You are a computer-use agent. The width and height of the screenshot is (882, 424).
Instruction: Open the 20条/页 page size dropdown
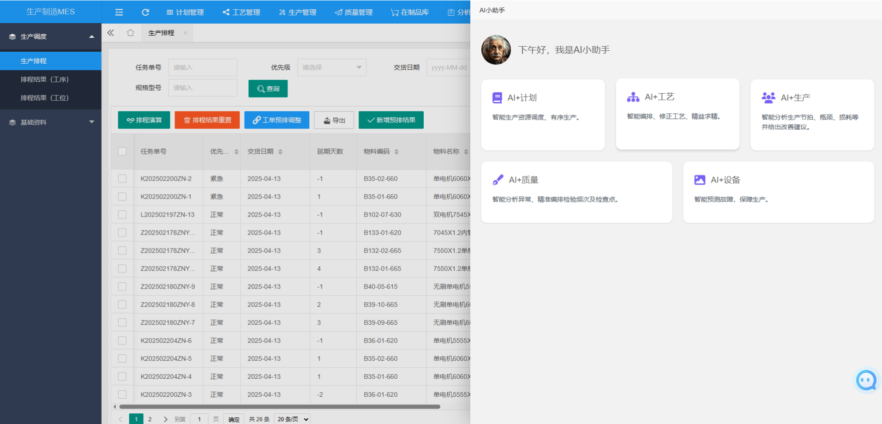point(292,419)
